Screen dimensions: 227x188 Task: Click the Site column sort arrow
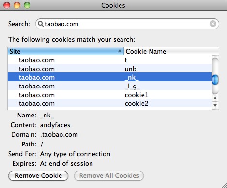[x=120, y=51]
